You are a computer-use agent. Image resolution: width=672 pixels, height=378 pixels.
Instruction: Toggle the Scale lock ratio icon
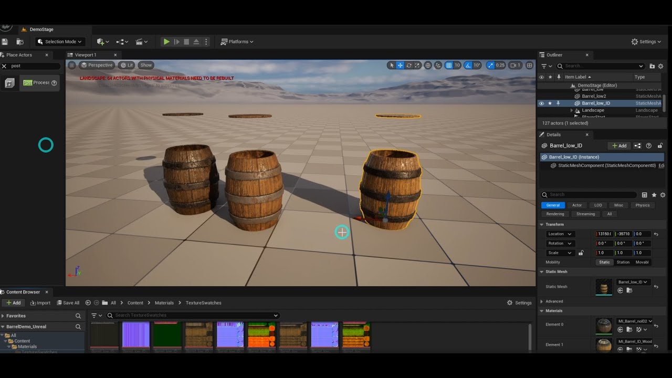581,253
